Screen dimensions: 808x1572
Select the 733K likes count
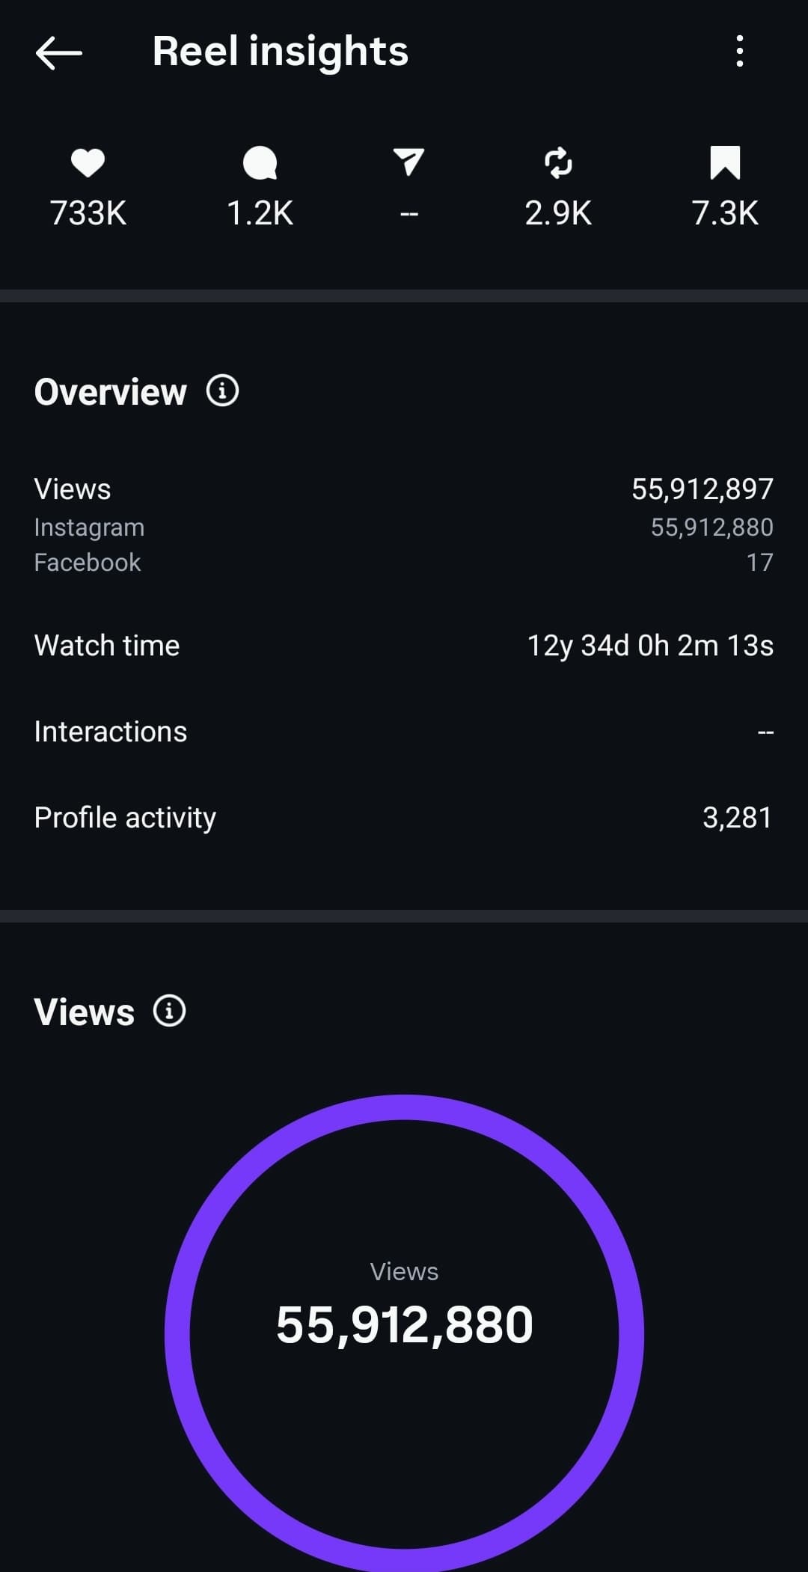(x=88, y=213)
